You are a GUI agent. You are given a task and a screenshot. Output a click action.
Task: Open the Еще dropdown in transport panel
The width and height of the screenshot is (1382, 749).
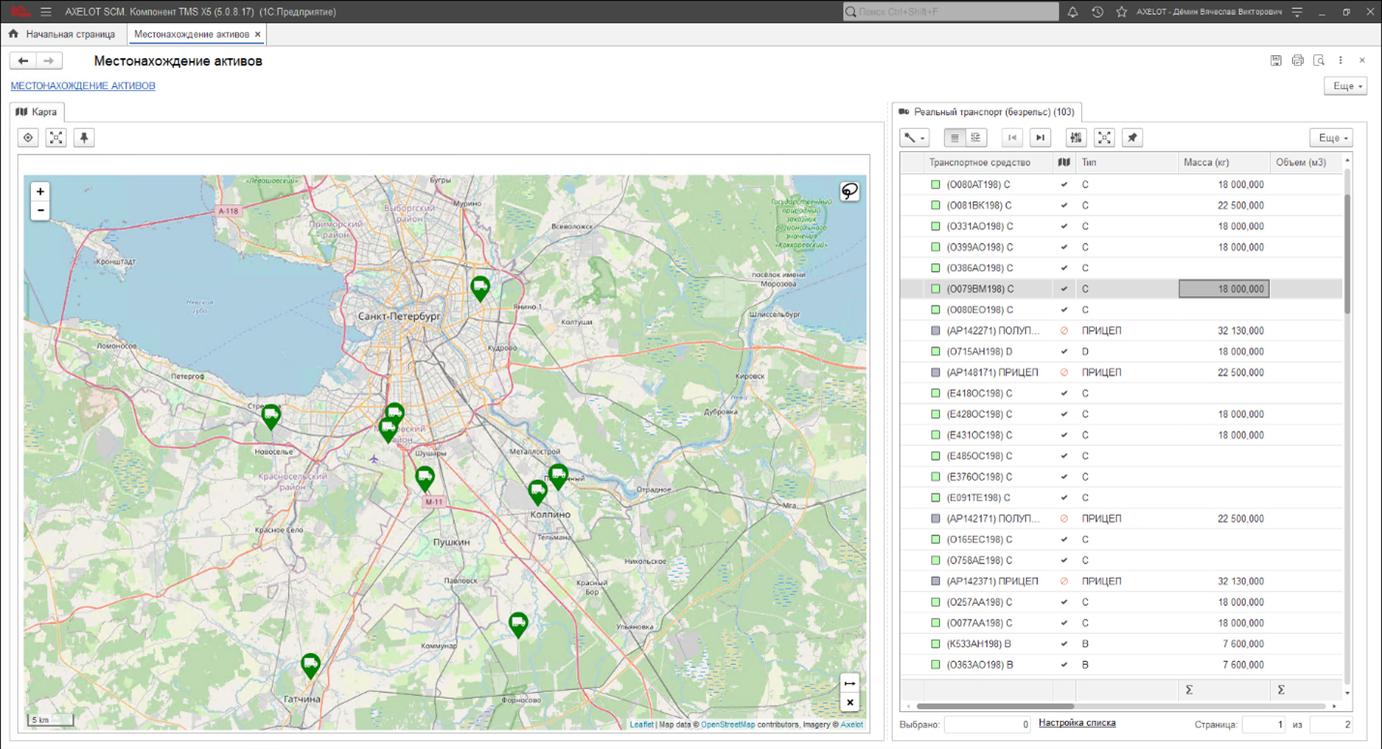tap(1331, 137)
